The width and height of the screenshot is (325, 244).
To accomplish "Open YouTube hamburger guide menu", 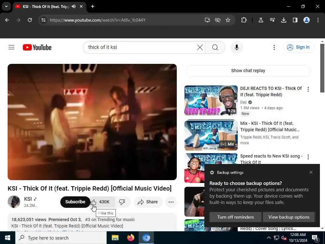I will (x=11, y=47).
